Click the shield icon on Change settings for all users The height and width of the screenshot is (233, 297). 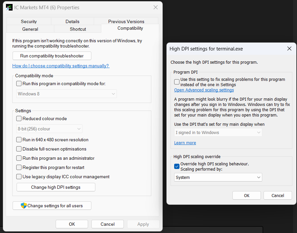[24, 206]
